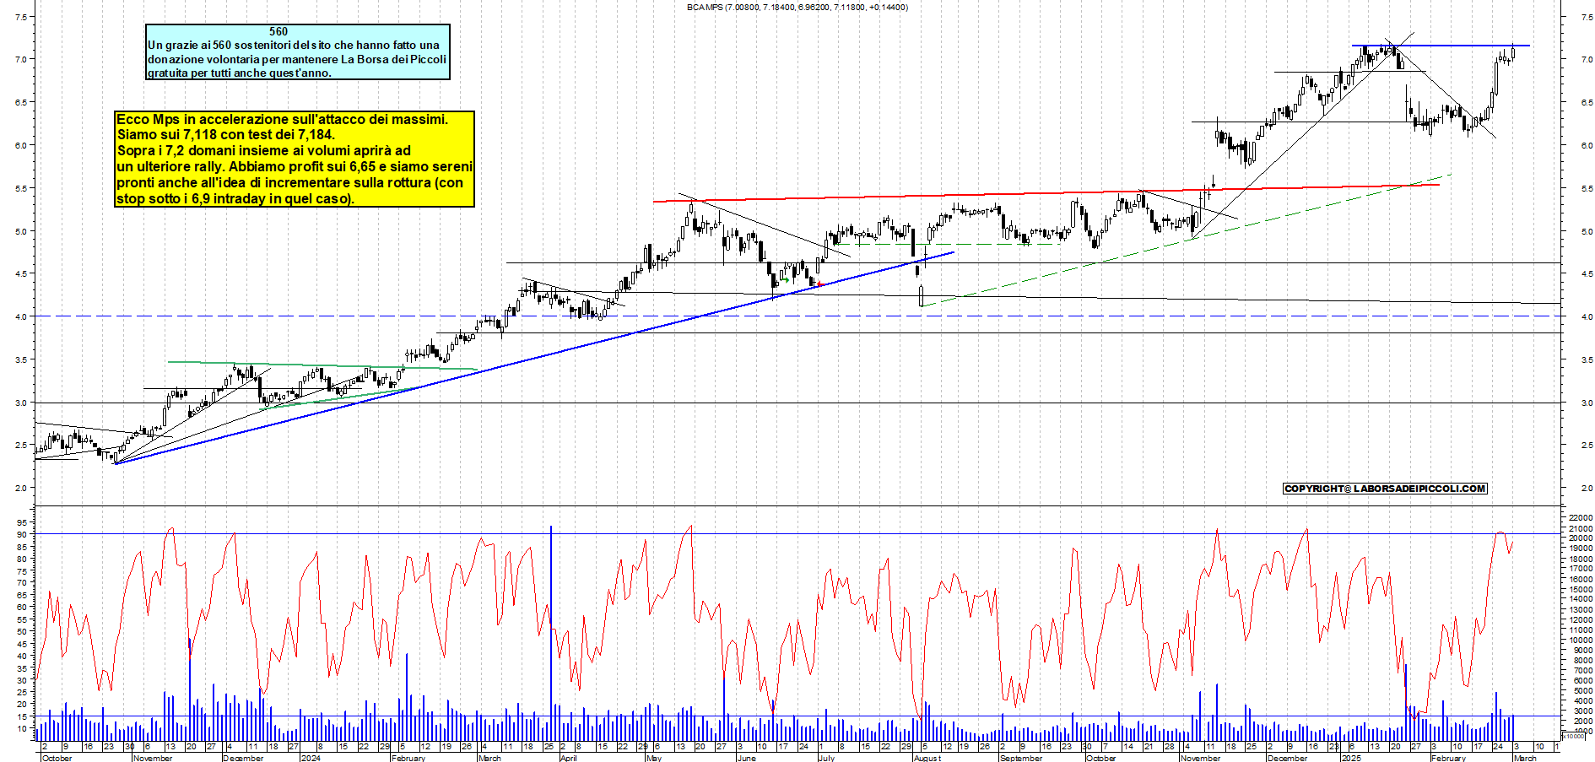Click the '95' oscillator scale label
The height and width of the screenshot is (762, 1595).
(x=21, y=522)
